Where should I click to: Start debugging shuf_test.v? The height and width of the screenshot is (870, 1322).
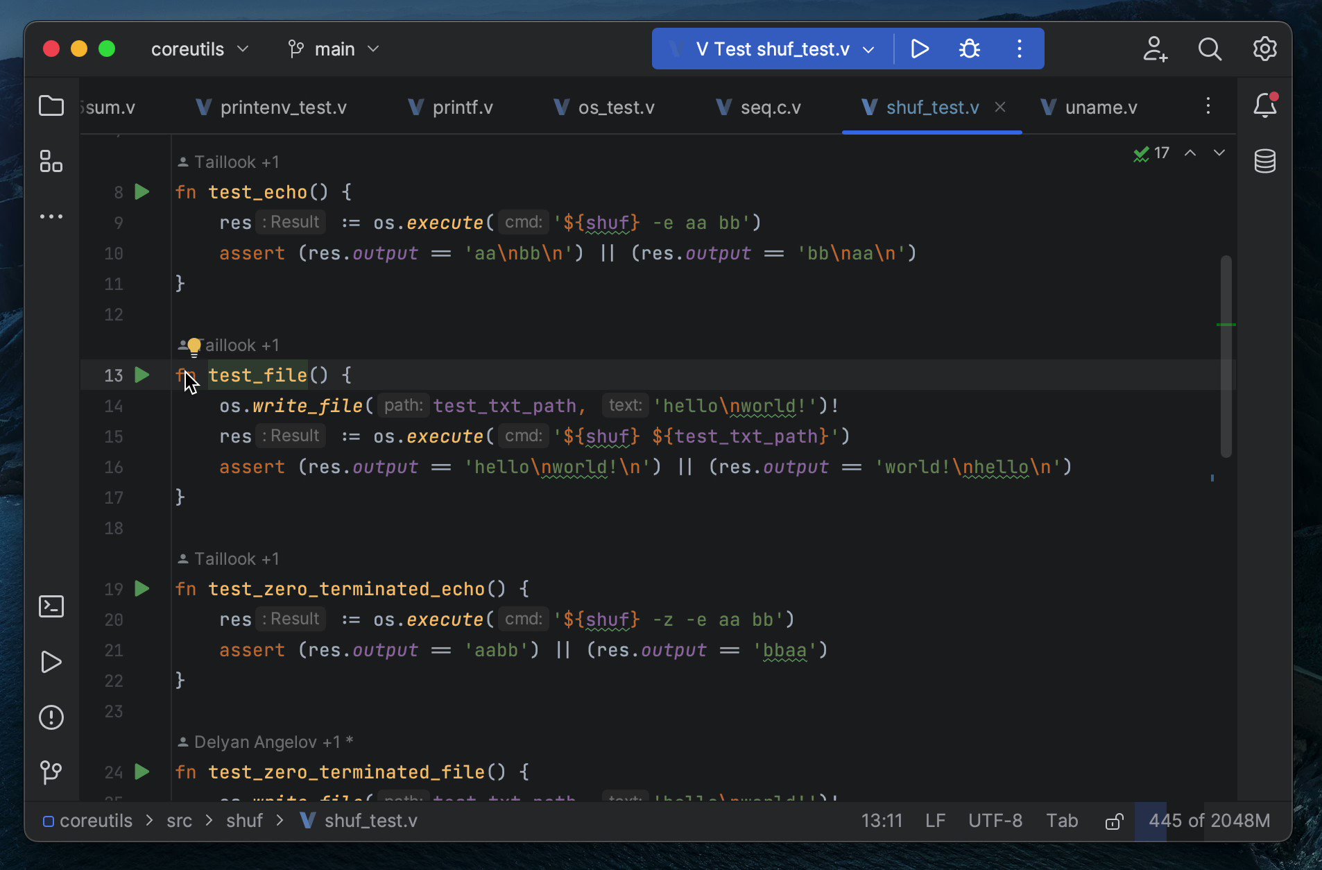coord(968,49)
